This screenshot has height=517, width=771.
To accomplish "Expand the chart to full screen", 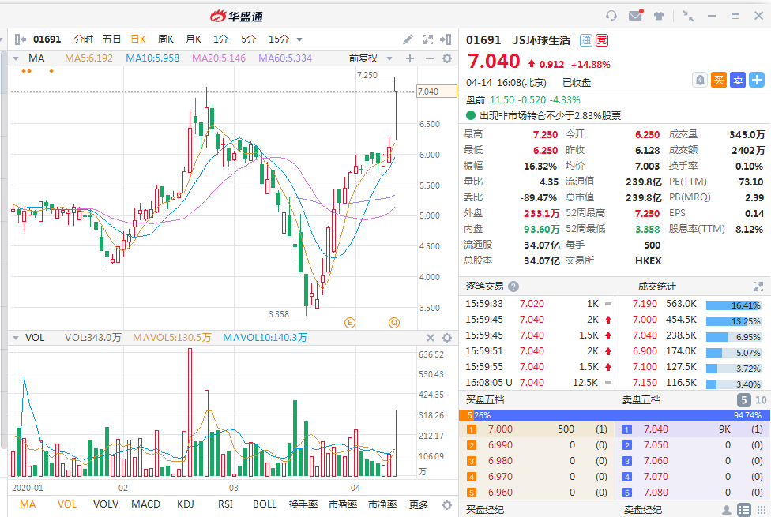I will [x=428, y=39].
